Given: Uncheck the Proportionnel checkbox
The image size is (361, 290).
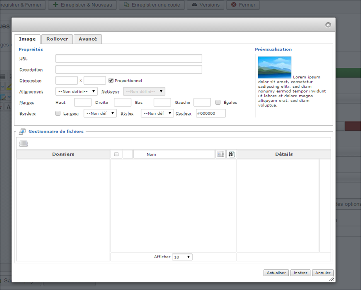Looking at the screenshot, I should [x=111, y=81].
